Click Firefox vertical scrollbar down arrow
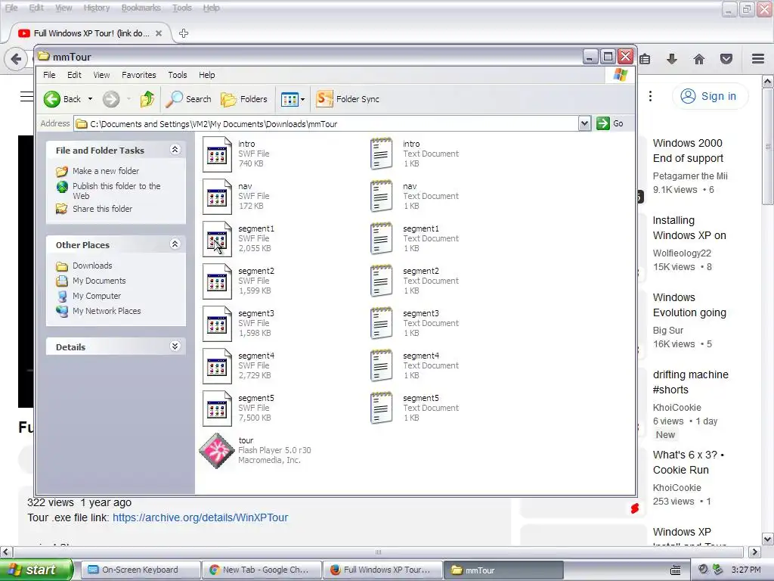 (x=768, y=539)
